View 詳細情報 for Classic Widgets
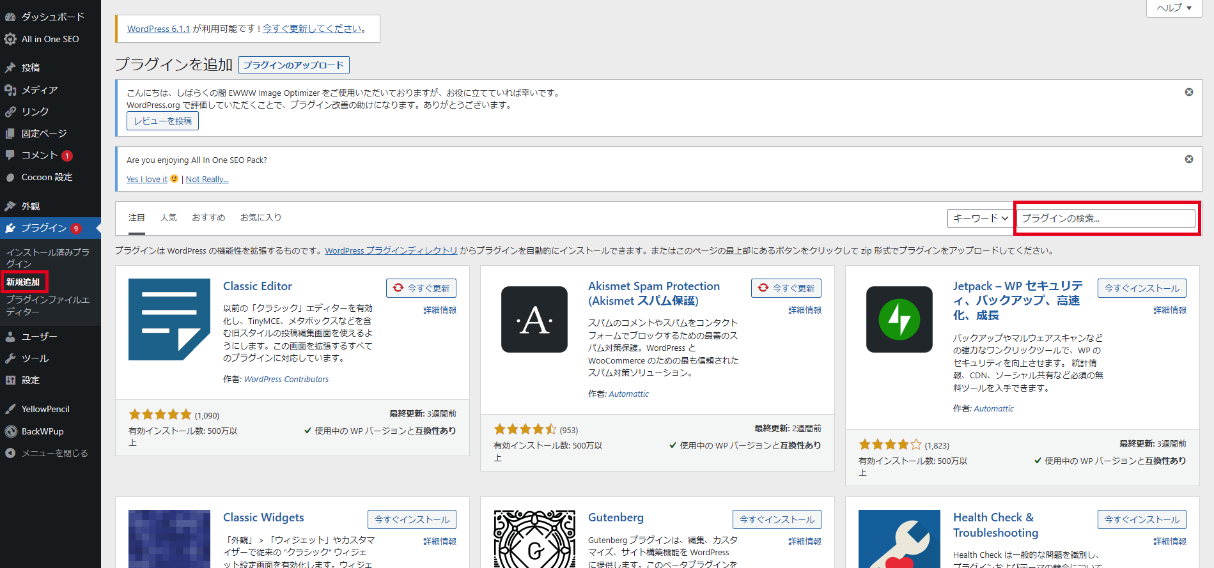The height and width of the screenshot is (568, 1214). pyautogui.click(x=440, y=541)
